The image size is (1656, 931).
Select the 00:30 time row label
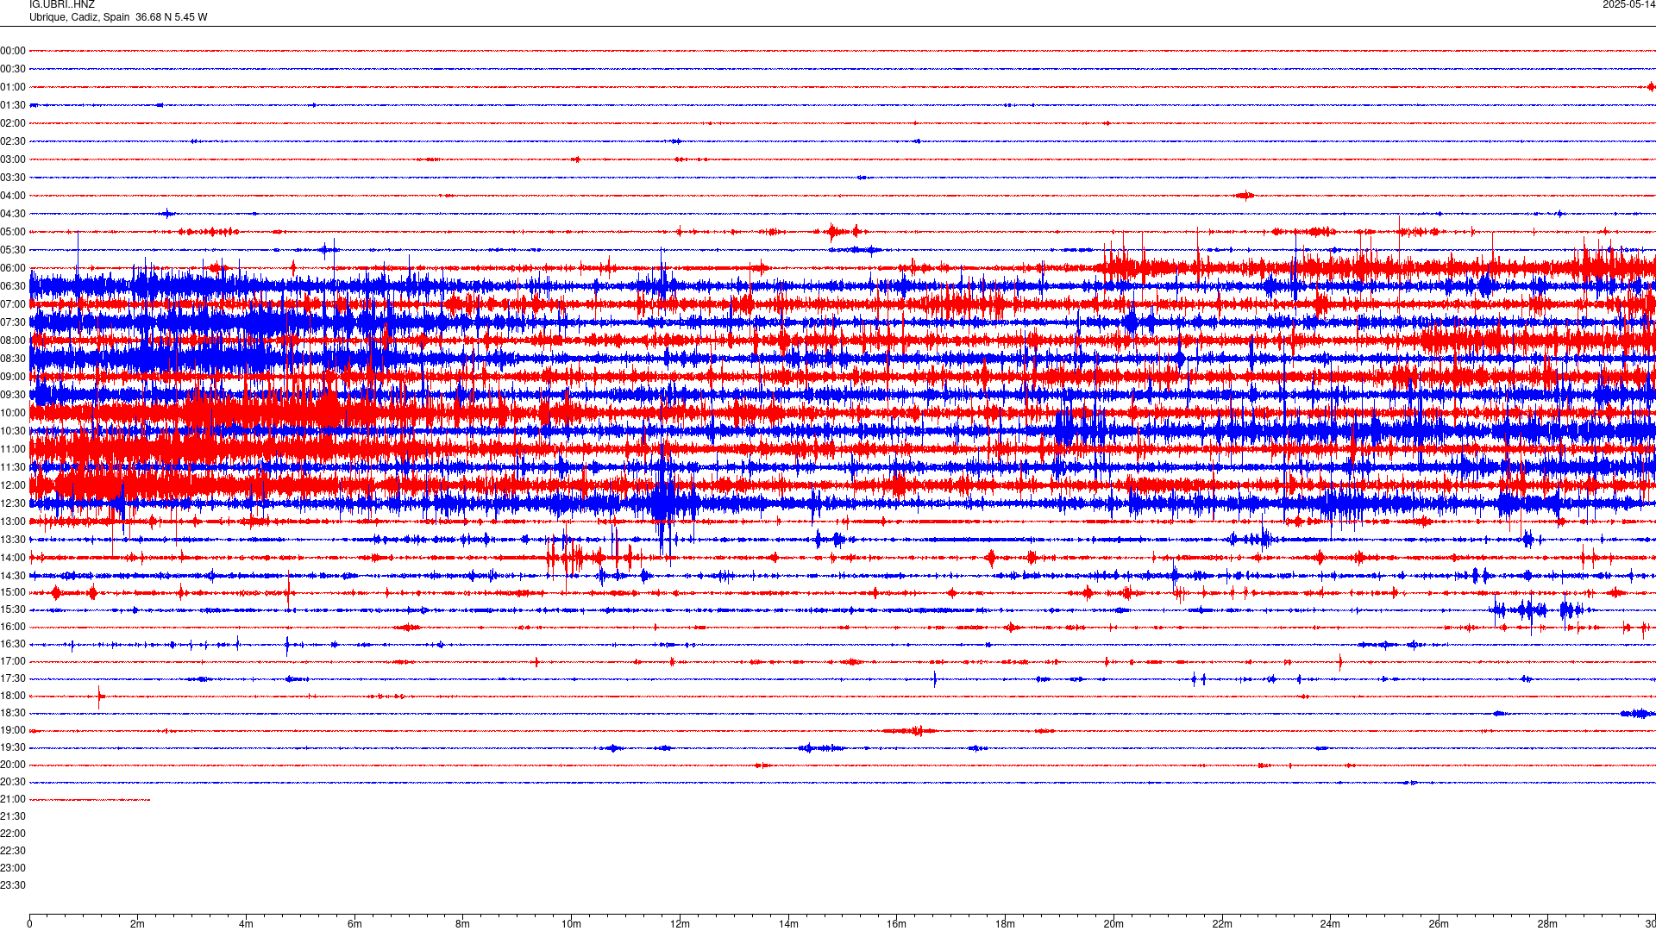13,69
